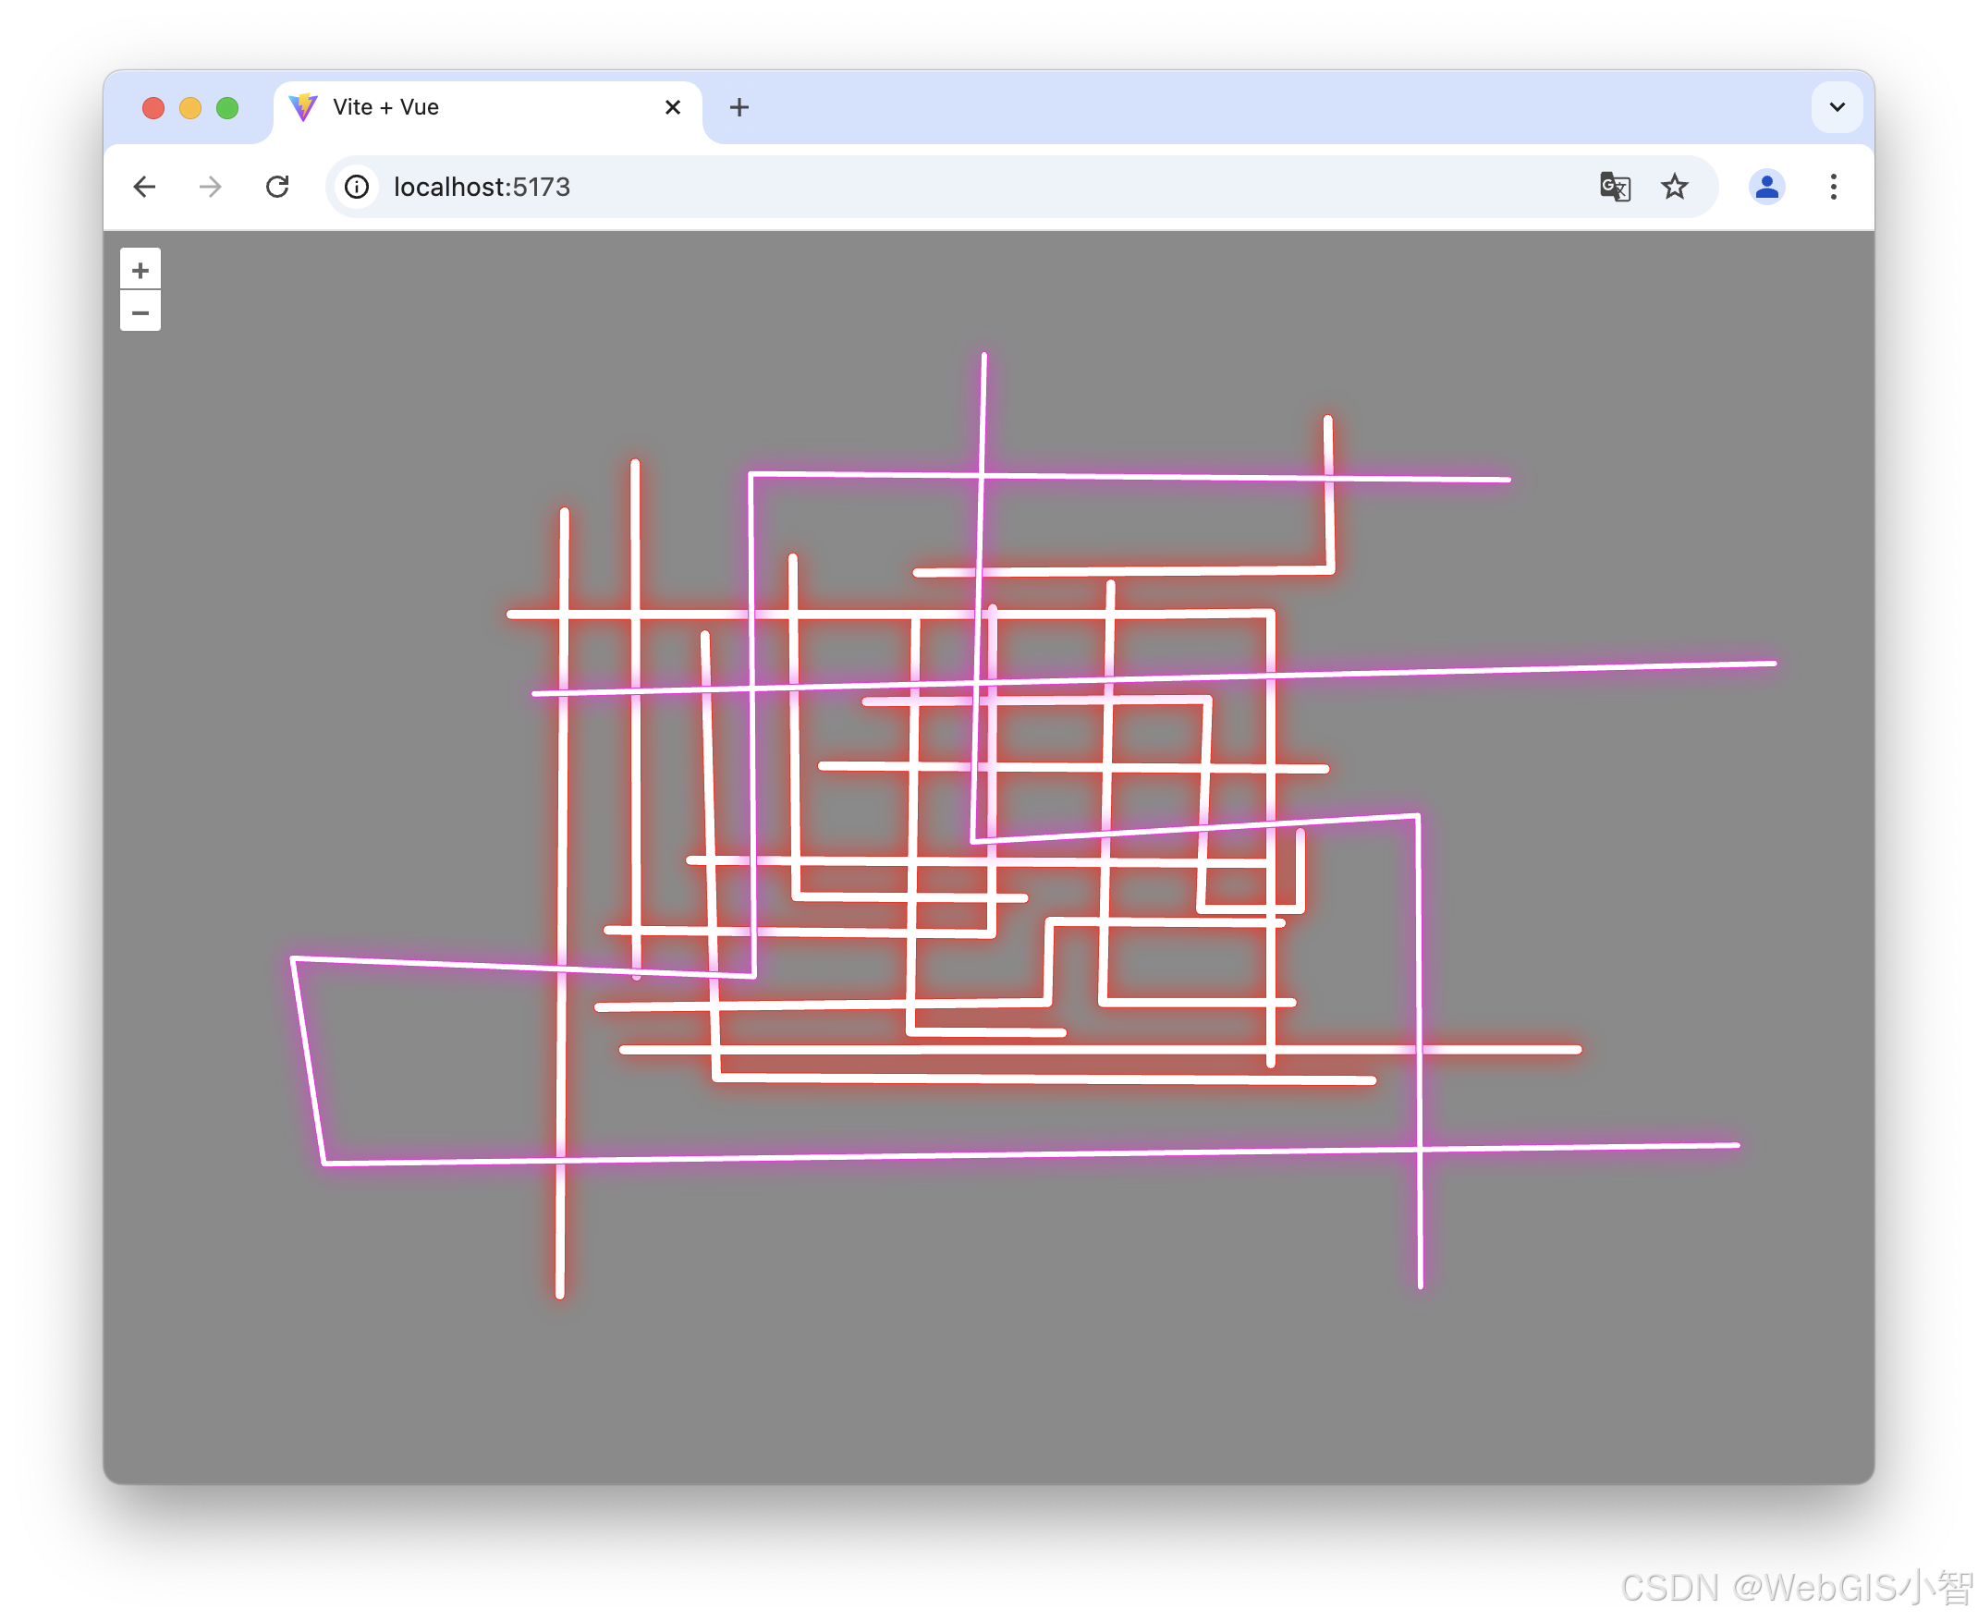Reload the localhost page
The width and height of the screenshot is (1978, 1621).
[x=277, y=187]
